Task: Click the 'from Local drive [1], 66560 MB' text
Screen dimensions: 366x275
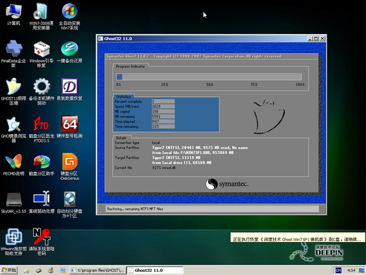Action: (182, 163)
